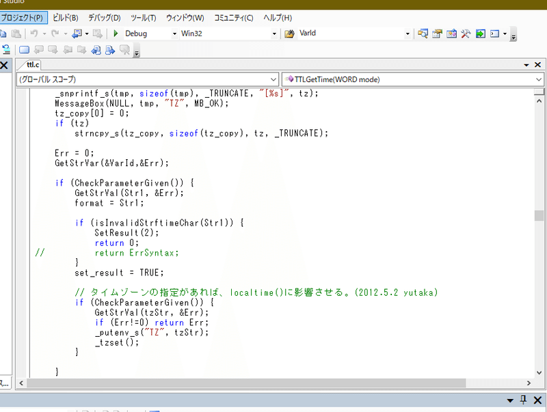The image size is (547, 412).
Task: Click the Paste clipboard icon
Action: (16, 33)
